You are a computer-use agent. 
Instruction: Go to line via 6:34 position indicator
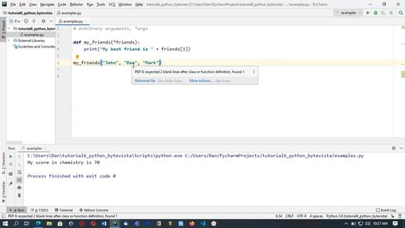point(278,216)
